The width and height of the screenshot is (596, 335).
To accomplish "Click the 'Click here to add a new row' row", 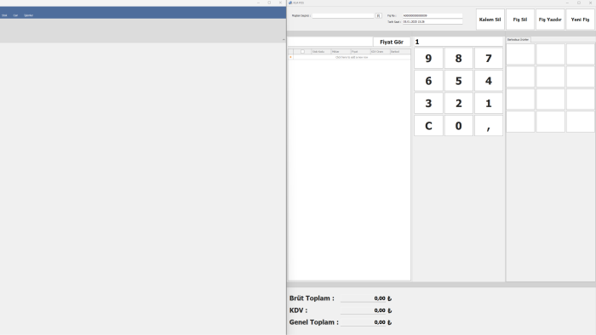I will point(352,57).
